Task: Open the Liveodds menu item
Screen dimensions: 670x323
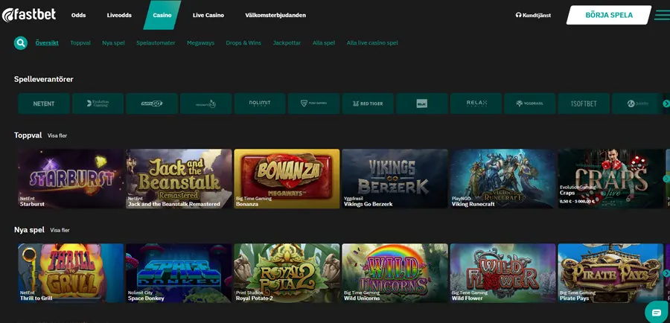Action: [x=119, y=15]
